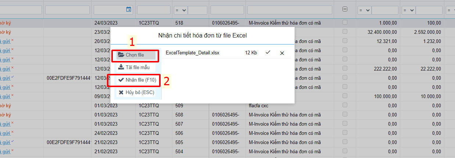455x158 pixels.
Task: Click the X icon on Hủy bỏ (ESC)
Action: [121, 92]
